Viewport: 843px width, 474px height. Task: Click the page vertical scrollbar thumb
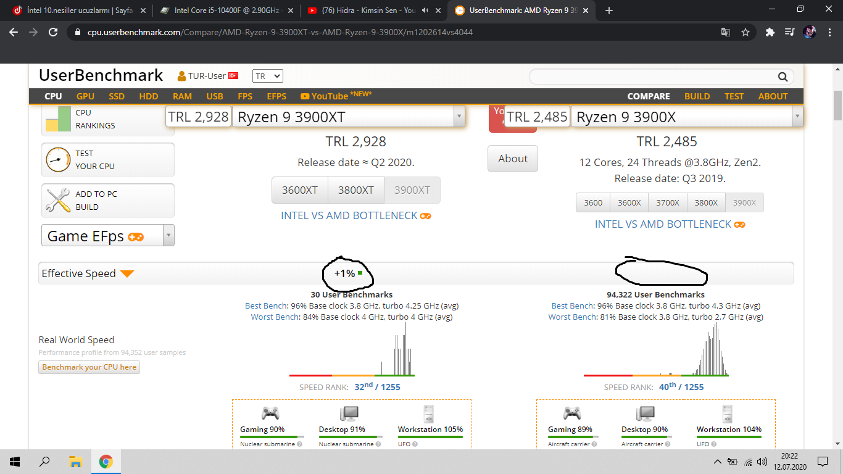[x=837, y=106]
